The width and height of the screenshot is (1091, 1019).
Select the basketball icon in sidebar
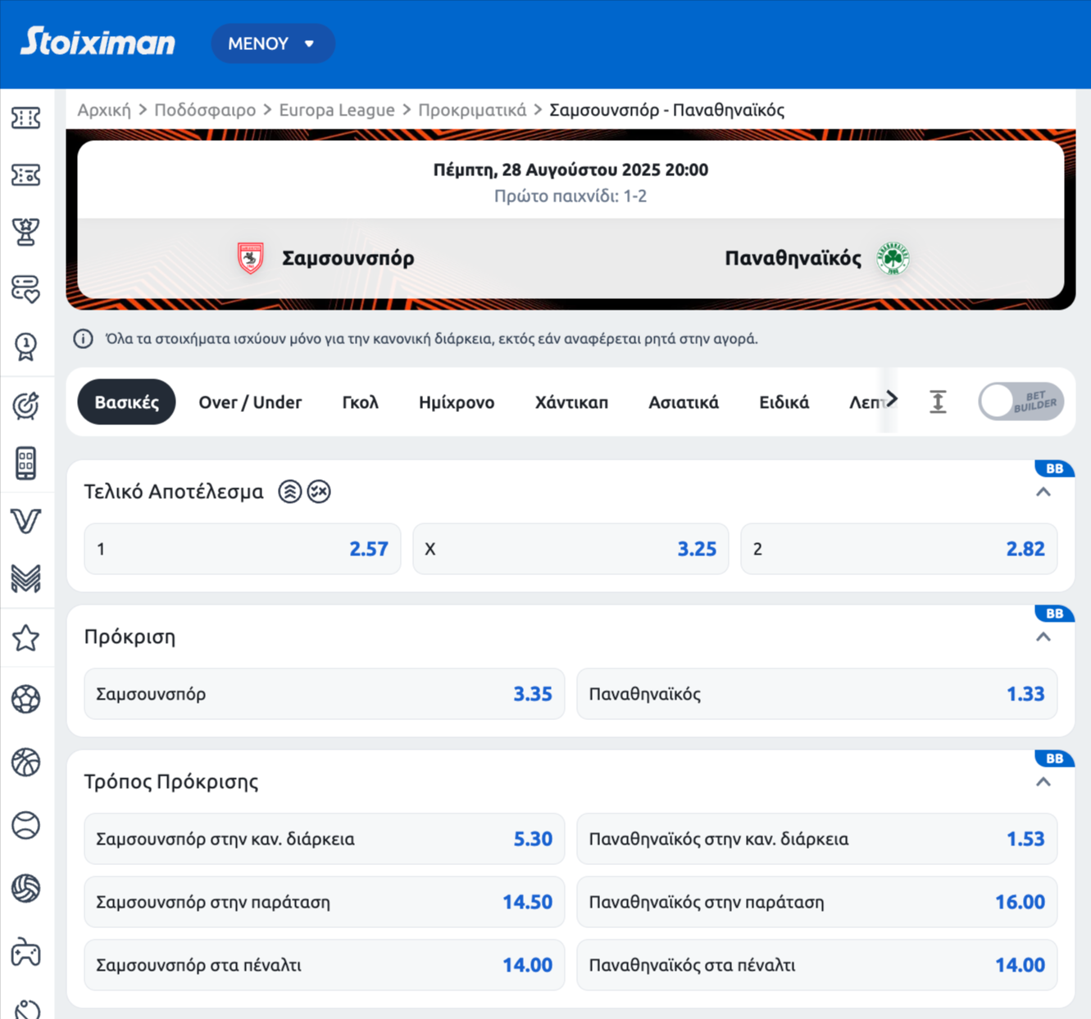tap(26, 762)
